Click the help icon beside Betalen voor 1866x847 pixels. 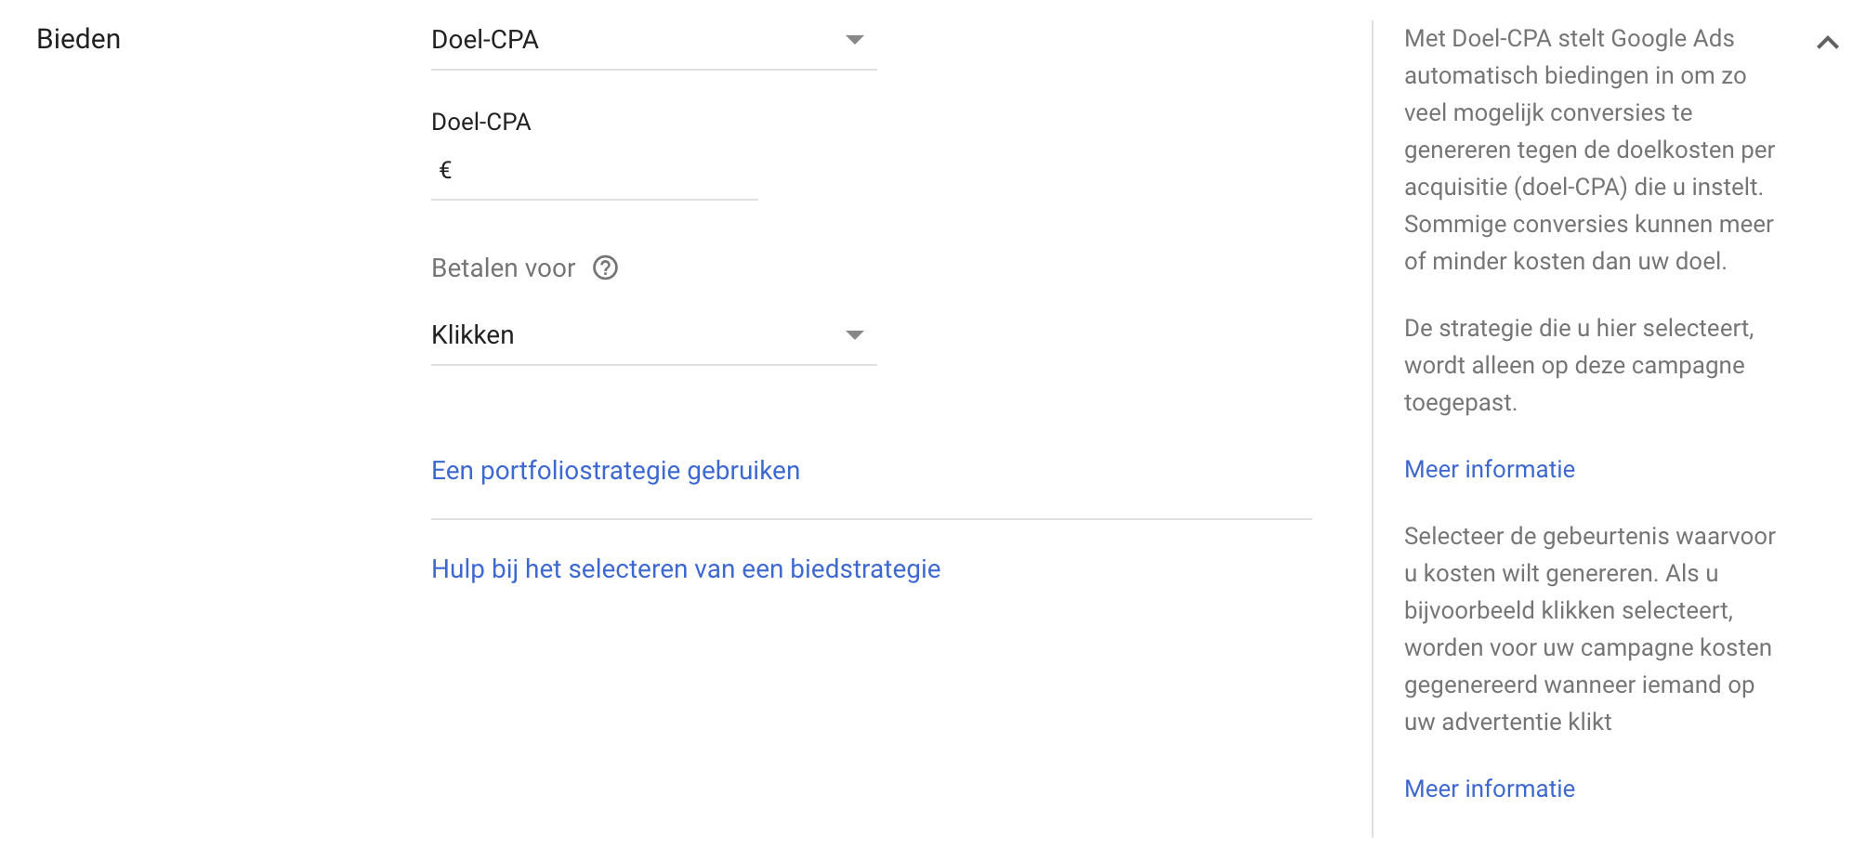(x=605, y=268)
